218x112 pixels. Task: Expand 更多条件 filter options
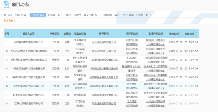pos(10,21)
